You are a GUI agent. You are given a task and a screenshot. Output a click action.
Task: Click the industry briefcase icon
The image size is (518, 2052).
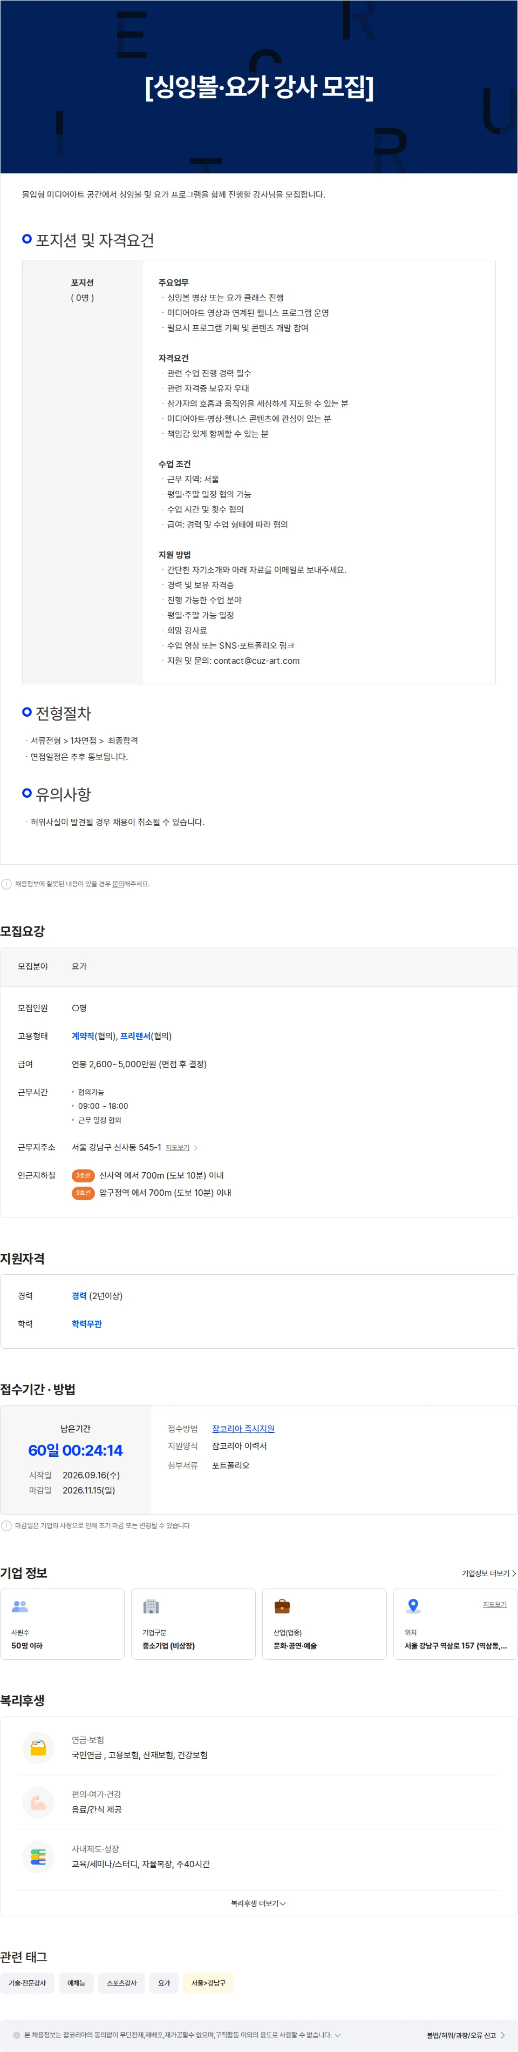click(x=282, y=1607)
